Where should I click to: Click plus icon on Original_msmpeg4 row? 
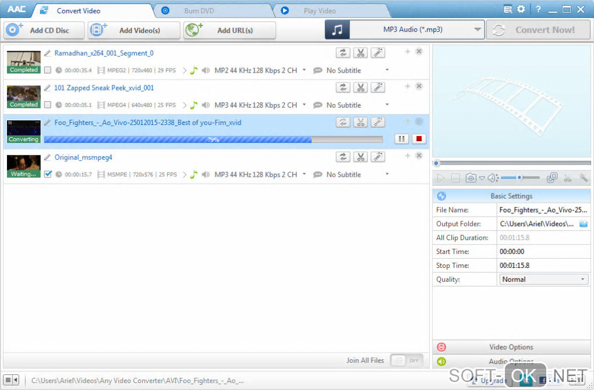pyautogui.click(x=408, y=155)
